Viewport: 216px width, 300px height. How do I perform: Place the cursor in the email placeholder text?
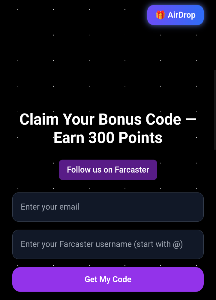[x=50, y=207]
